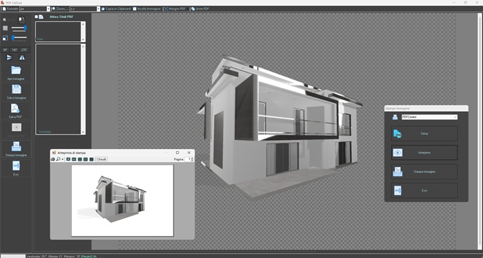Click Copia in Clipboard toolbar item

pyautogui.click(x=116, y=9)
